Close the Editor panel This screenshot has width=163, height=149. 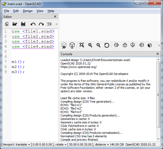click(x=55, y=17)
